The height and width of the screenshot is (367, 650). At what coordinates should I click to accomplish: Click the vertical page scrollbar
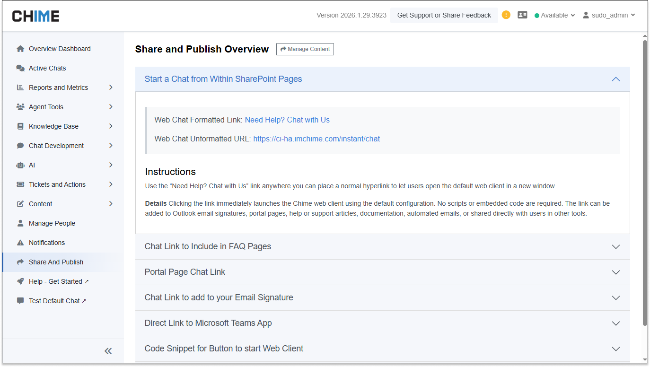(645, 182)
